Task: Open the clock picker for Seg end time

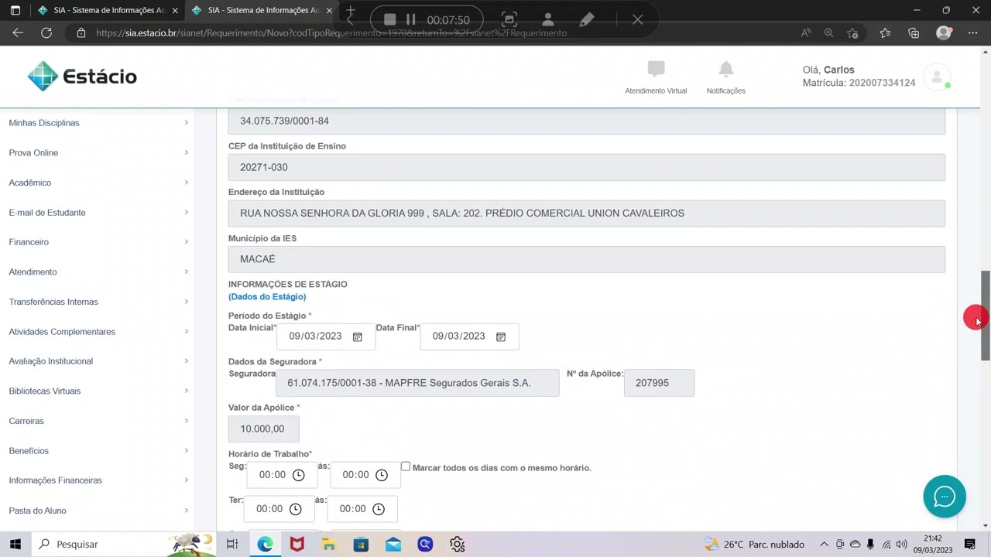Action: click(x=382, y=475)
